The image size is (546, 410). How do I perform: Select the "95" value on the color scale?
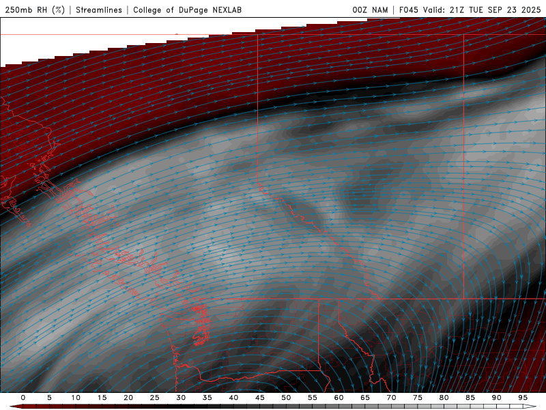pyautogui.click(x=523, y=398)
